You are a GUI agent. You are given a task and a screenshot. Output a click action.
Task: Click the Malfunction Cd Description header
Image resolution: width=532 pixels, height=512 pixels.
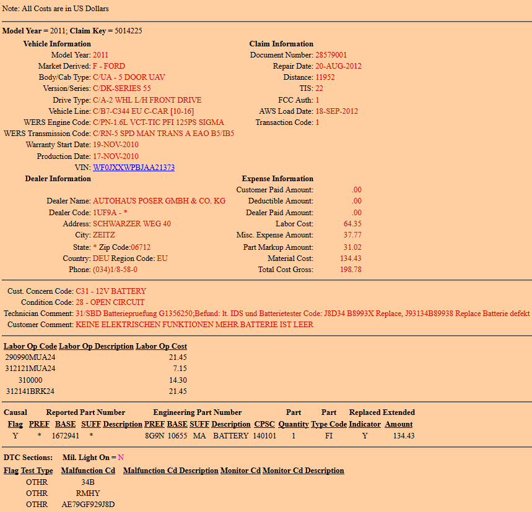pos(170,471)
